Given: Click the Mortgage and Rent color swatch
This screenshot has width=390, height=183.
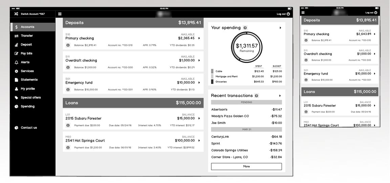Looking at the screenshot, I should 212,76.
